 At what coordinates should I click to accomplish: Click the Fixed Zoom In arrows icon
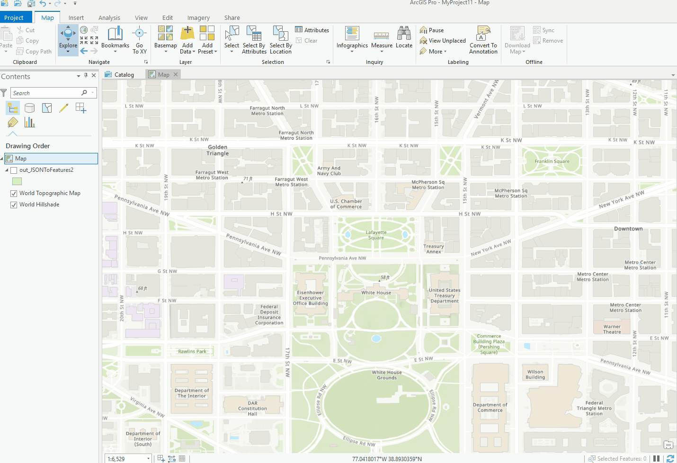point(84,41)
